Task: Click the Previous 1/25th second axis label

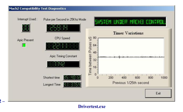Action: [131, 82]
